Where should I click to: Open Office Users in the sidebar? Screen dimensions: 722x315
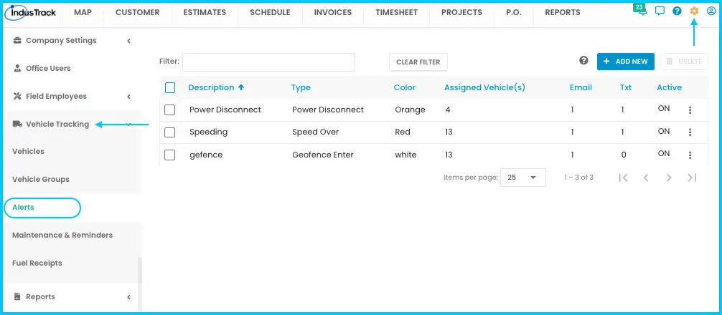(48, 69)
